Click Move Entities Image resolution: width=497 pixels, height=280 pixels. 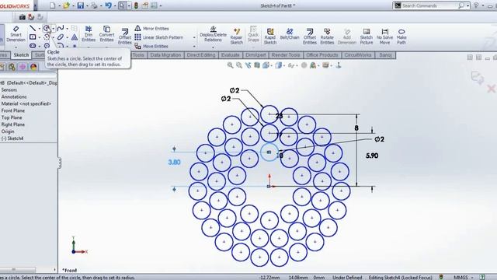click(151, 46)
